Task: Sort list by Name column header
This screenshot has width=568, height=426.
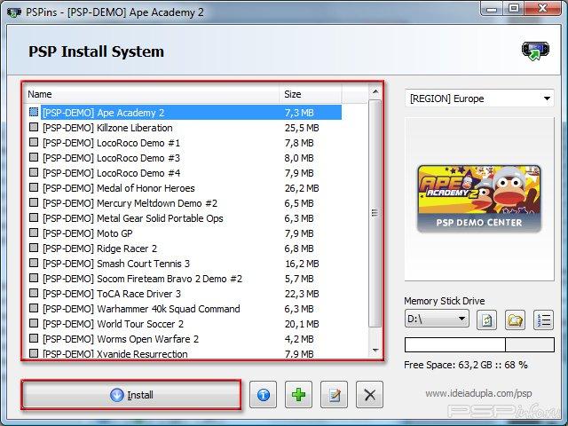Action: coord(151,93)
